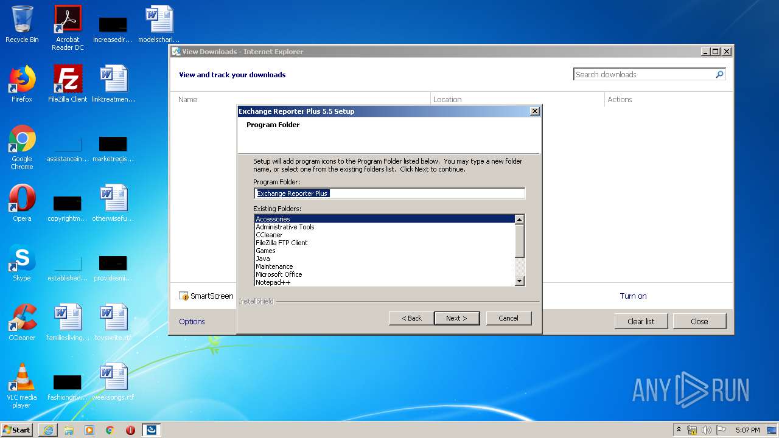Close the Exchange Reporter Plus setup dialog
This screenshot has width=779, height=438.
pos(534,111)
